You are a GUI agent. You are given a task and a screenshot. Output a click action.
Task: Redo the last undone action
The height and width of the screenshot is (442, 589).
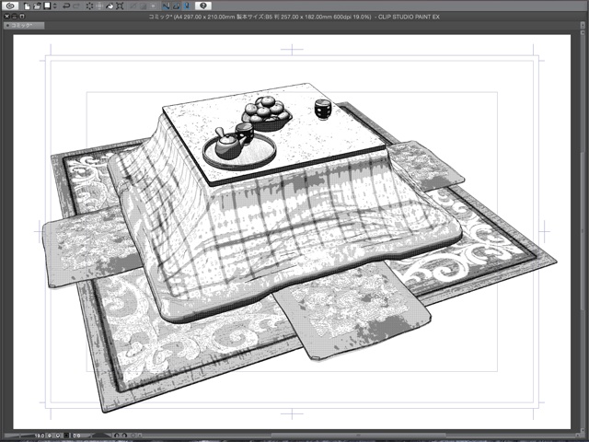(x=76, y=6)
